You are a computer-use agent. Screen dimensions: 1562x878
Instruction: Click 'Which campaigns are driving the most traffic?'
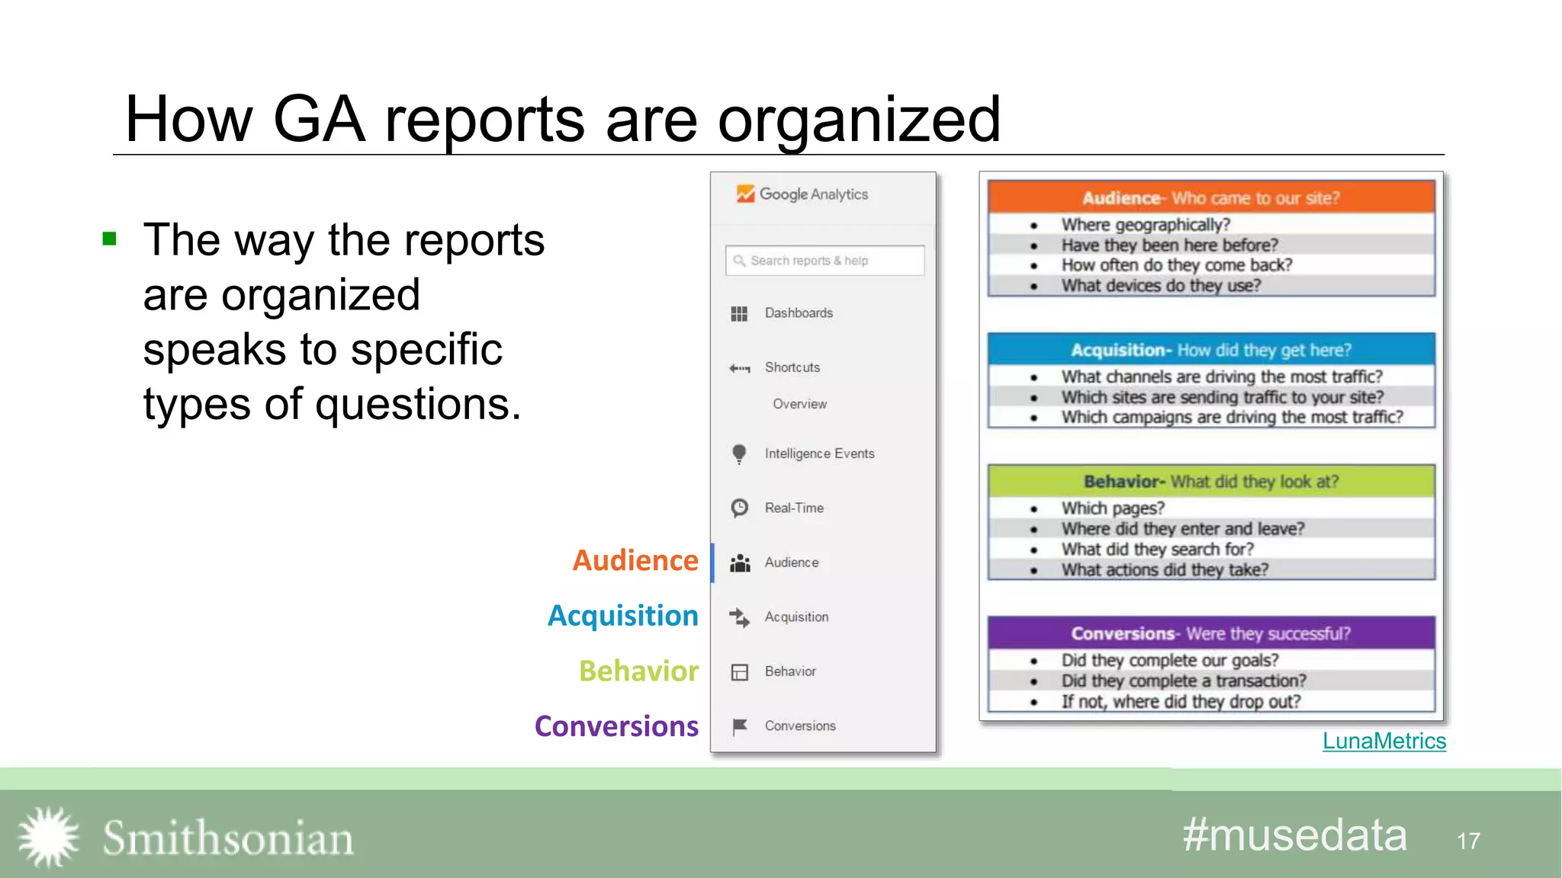[1232, 418]
